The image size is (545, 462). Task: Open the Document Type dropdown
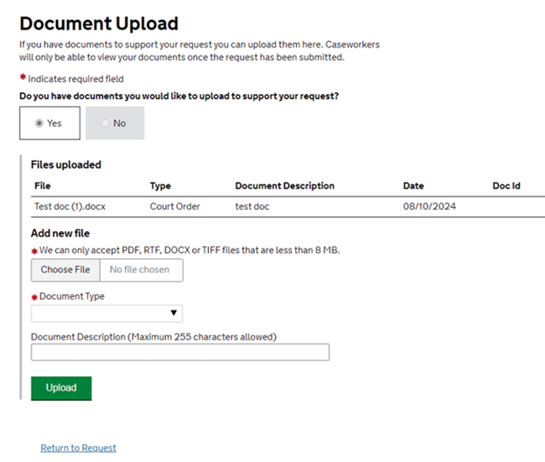click(106, 314)
